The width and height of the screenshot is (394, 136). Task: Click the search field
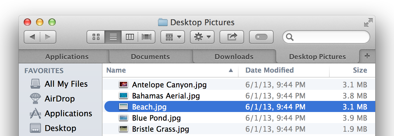[x=326, y=37]
